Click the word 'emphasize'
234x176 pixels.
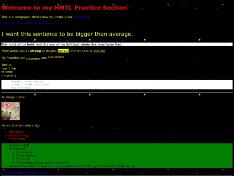106,44
